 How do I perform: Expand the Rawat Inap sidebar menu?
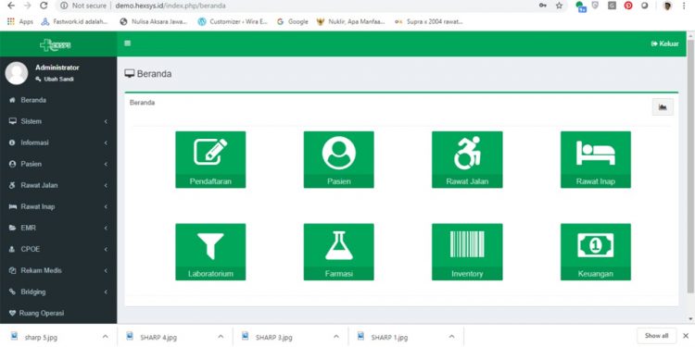click(58, 206)
